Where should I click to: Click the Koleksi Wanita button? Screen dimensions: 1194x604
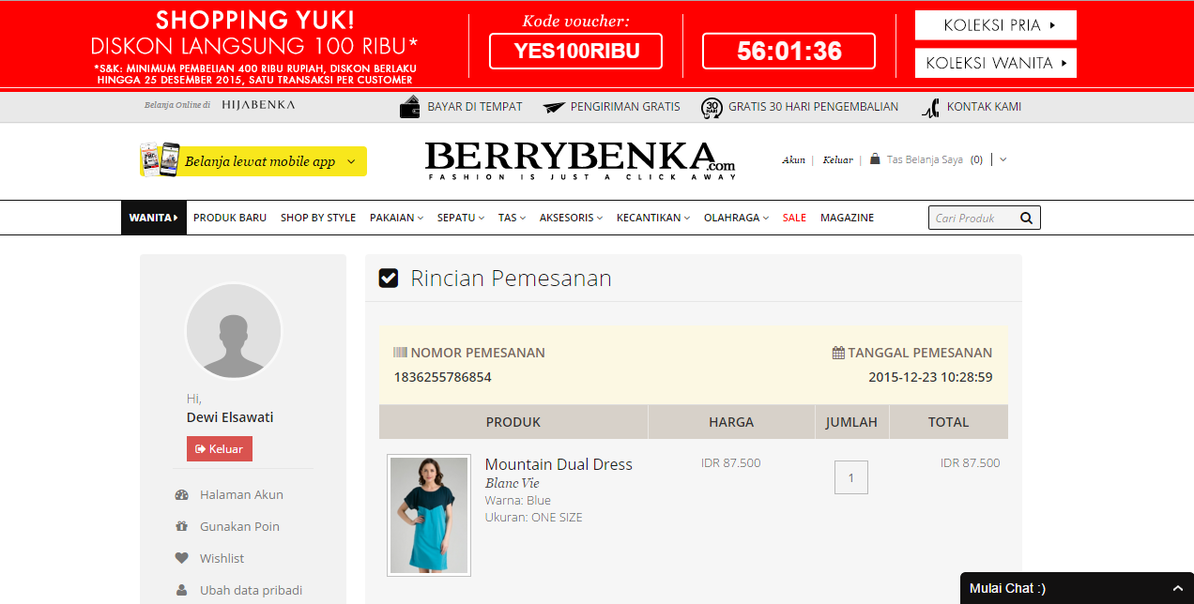coord(996,63)
